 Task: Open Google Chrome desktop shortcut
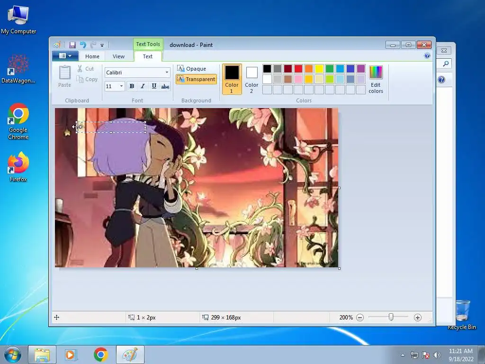pyautogui.click(x=18, y=121)
